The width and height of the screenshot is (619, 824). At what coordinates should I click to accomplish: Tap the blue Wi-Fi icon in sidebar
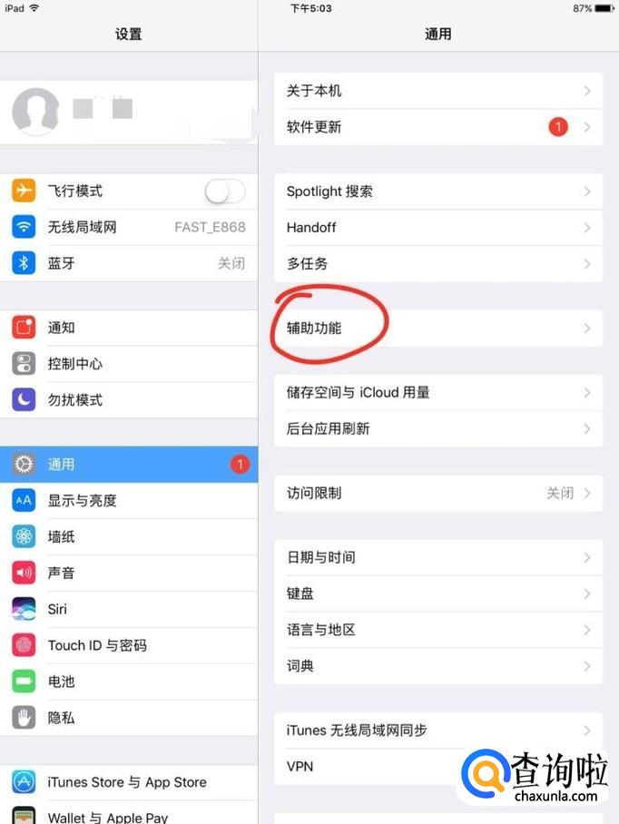(x=24, y=227)
